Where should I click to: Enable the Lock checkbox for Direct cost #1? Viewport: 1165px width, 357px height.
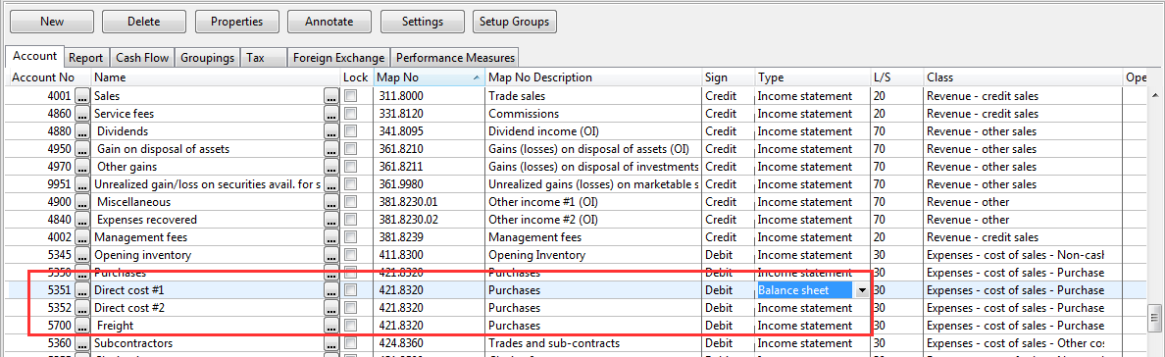351,291
